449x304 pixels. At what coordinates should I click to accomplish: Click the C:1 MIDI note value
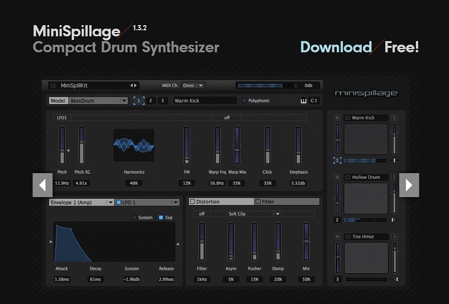[x=314, y=101]
